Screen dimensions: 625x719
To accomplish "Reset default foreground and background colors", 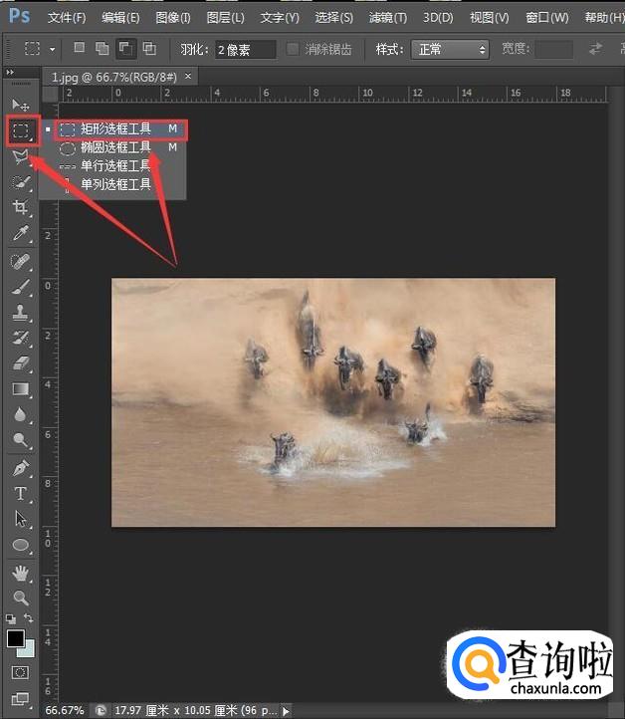I will [x=11, y=619].
